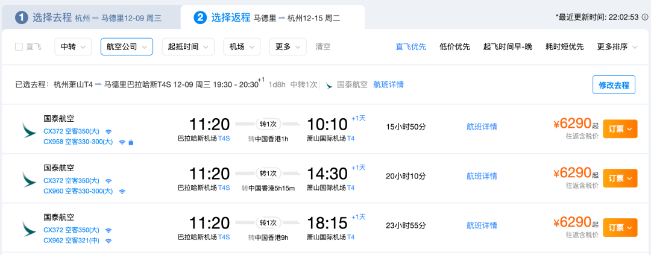The width and height of the screenshot is (651, 255).
Task: Open the 起抵时间 filter dropdown
Action: tap(188, 47)
